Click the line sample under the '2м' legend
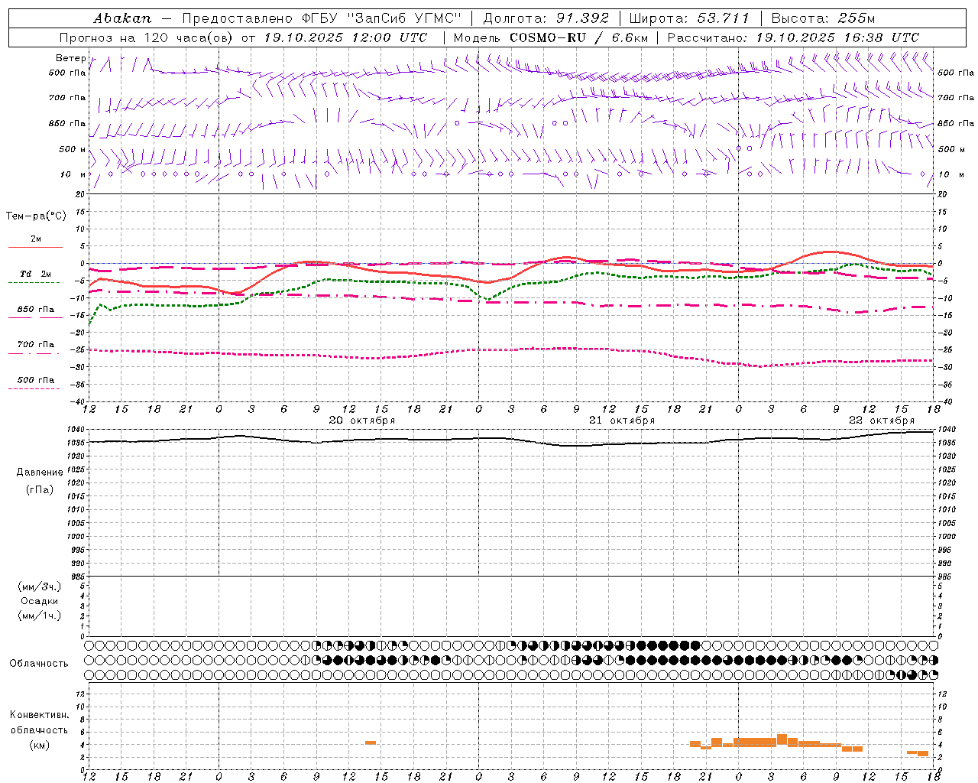This screenshot has width=978, height=783. pyautogui.click(x=35, y=248)
